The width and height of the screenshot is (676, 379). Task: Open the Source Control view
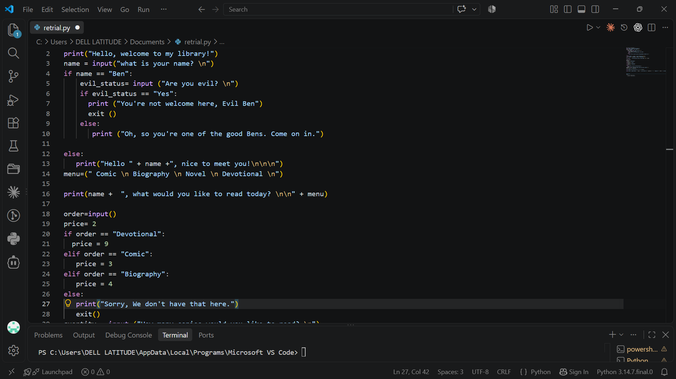[14, 76]
